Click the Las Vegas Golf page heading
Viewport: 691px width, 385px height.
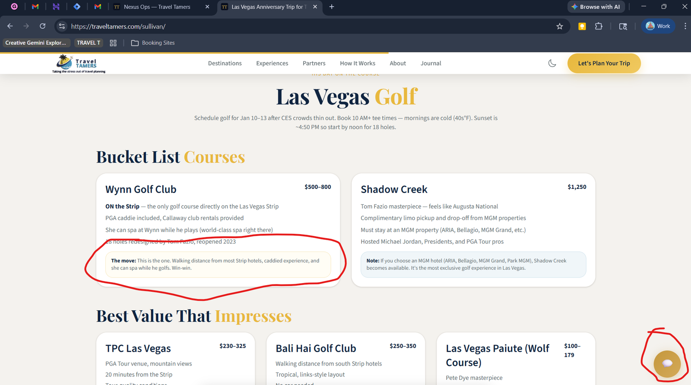click(347, 96)
